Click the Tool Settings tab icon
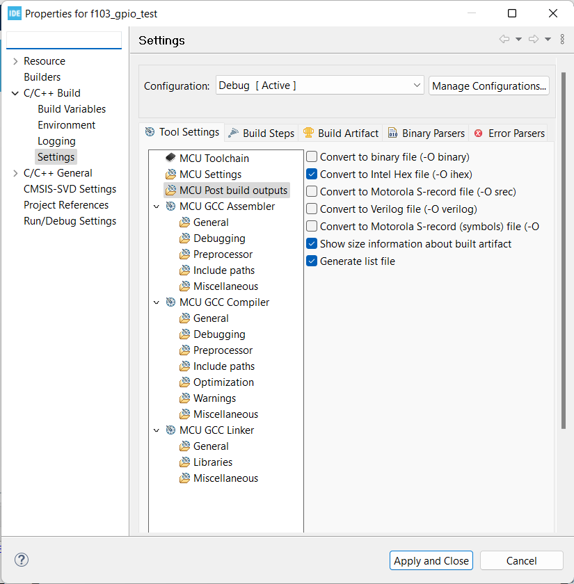 point(150,132)
